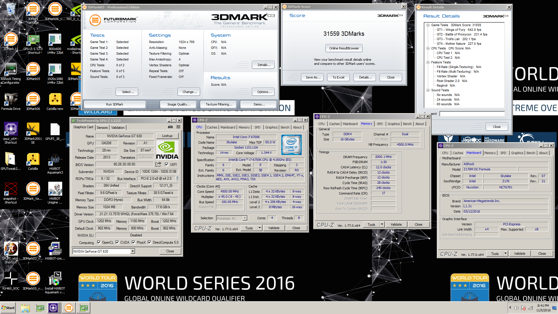Open Caches tab in CPU-Z CPU window
The height and width of the screenshot is (314, 558).
point(212,127)
